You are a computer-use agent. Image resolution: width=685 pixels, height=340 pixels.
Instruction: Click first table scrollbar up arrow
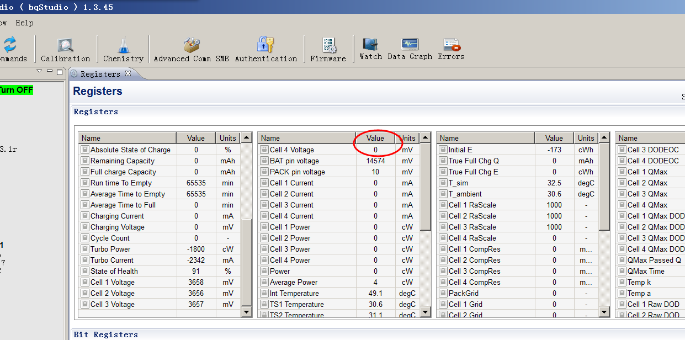(x=247, y=137)
